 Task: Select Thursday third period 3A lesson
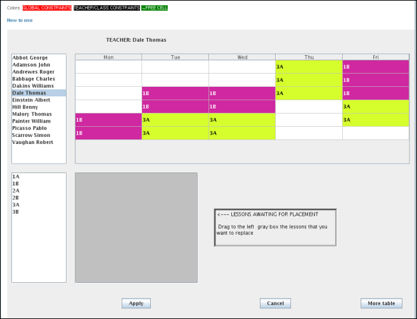coord(309,93)
